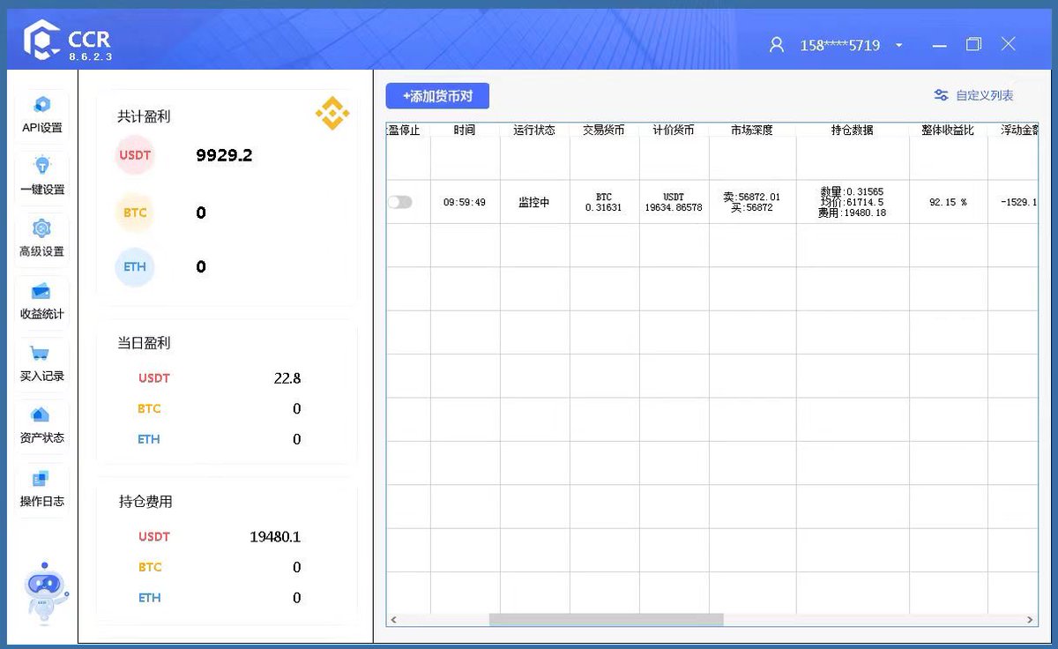Click the 交易货币 column header
This screenshot has width=1058, height=649.
(604, 130)
